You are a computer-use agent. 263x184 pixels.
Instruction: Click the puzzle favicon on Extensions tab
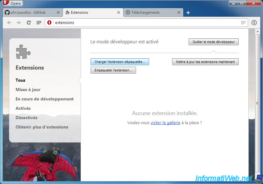(68, 12)
